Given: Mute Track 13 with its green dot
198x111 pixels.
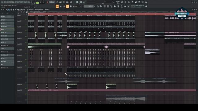Looking at the screenshot, I should click(26, 54).
